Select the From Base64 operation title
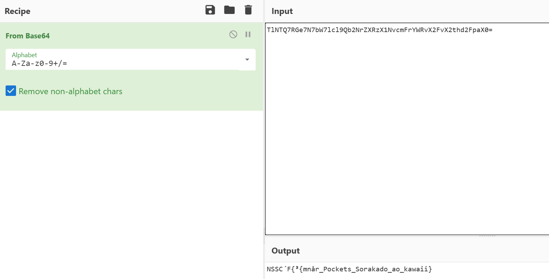549x279 pixels. 28,36
